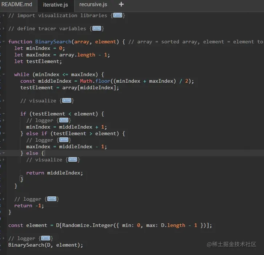The height and width of the screenshot is (255, 264).
Task: Click 'minIndex = middleIndex + 1;' statement
Action: click(x=67, y=127)
